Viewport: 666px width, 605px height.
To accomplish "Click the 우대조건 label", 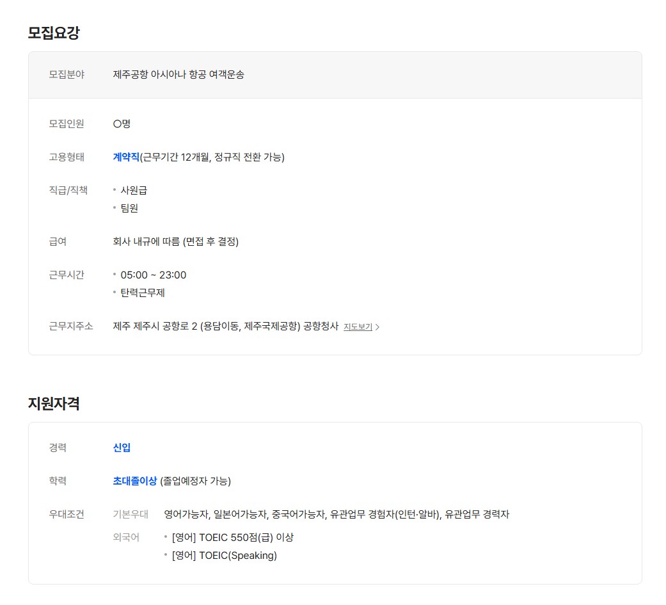I will [x=67, y=514].
